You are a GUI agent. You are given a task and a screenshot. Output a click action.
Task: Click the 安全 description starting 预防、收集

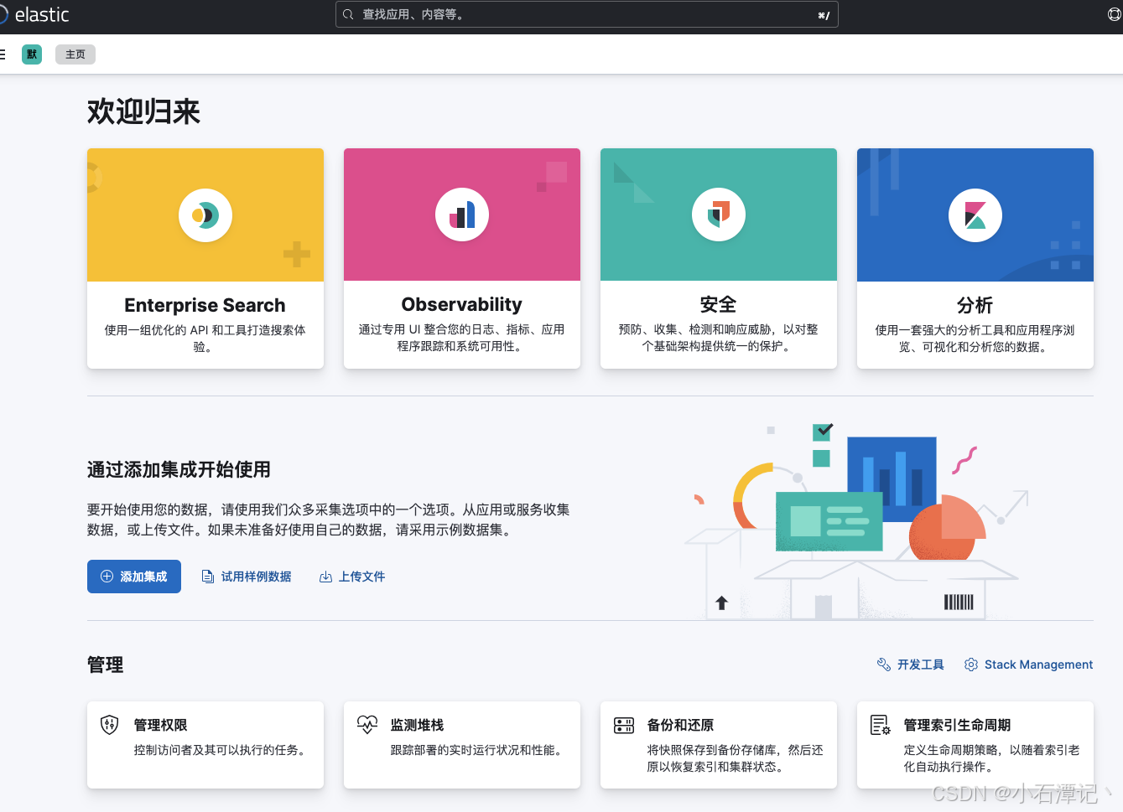(x=718, y=338)
